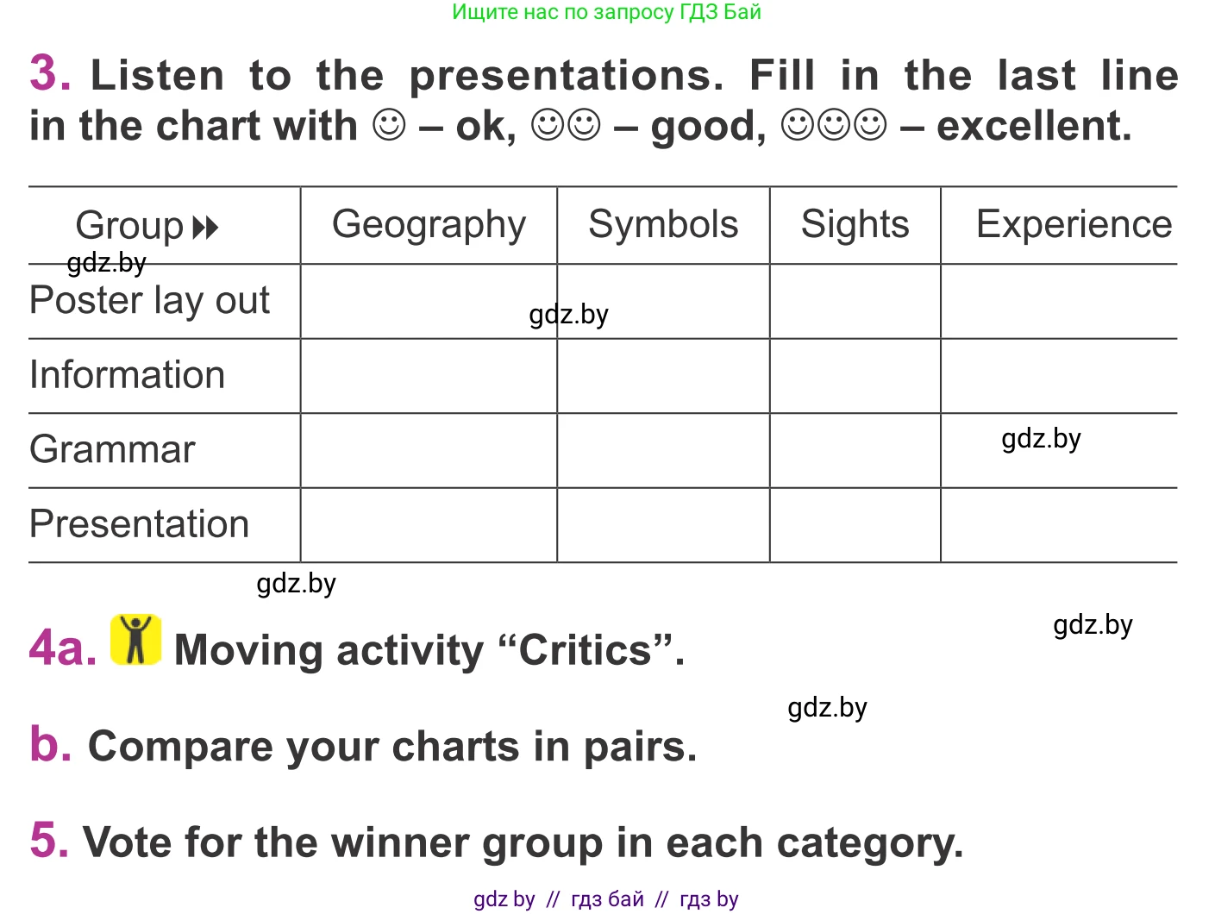Viewport: 1215px width, 914px height.
Task: Click the empty Presentation cell under Sights
Action: tap(855, 525)
